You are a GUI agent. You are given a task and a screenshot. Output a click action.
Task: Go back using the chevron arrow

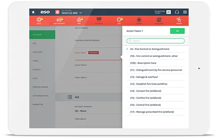[x=127, y=49]
